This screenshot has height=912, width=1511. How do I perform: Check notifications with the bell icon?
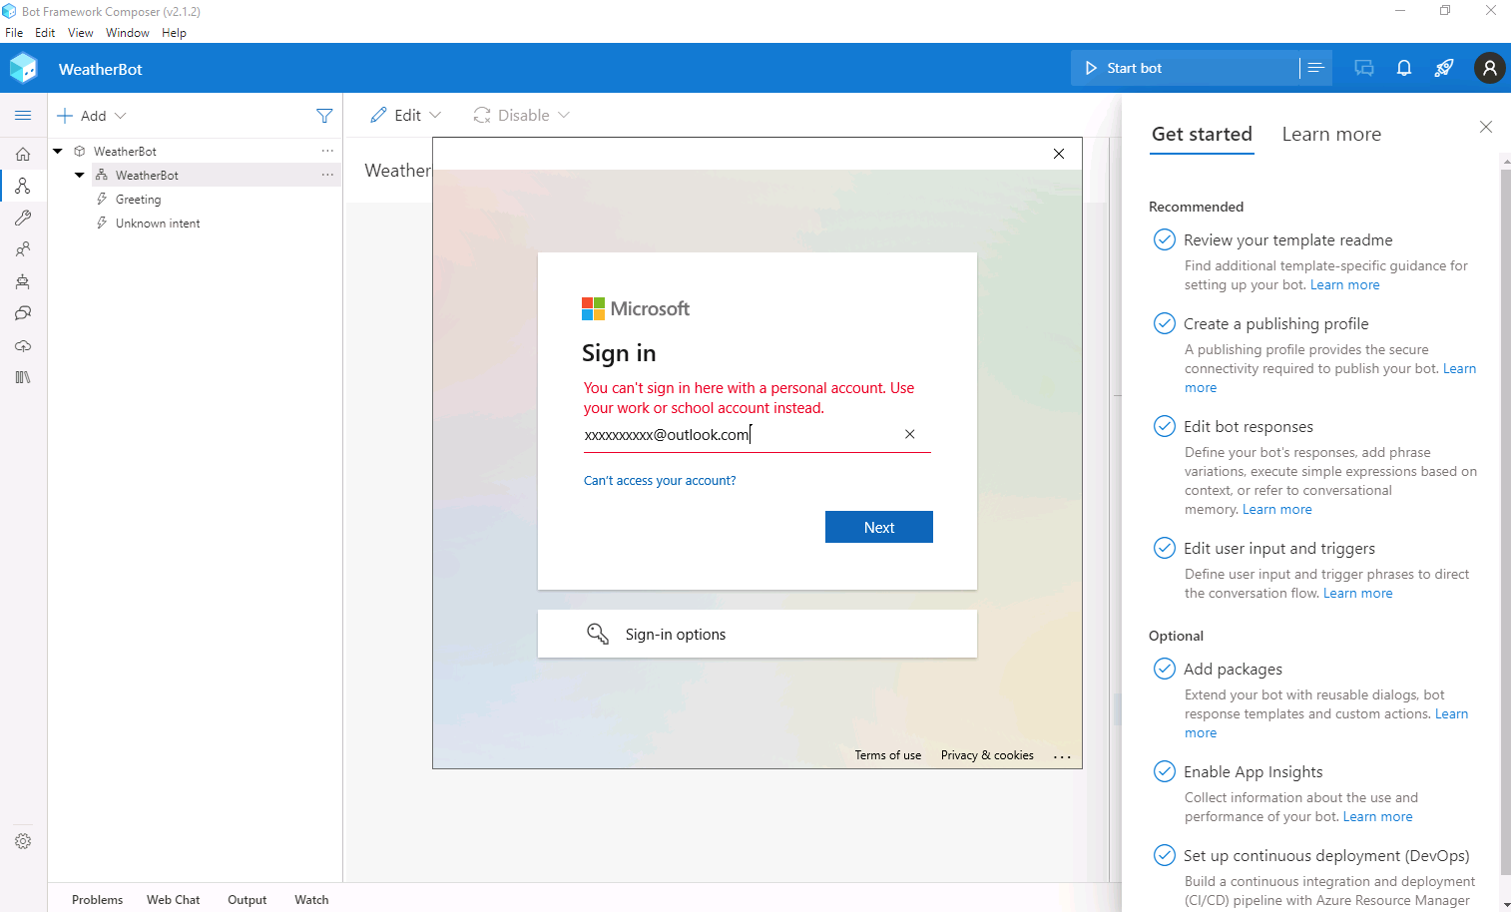pyautogui.click(x=1404, y=68)
